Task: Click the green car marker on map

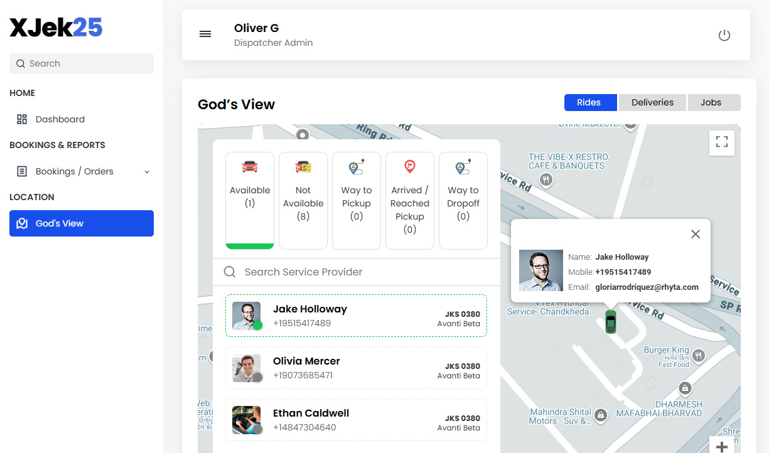Action: point(610,321)
